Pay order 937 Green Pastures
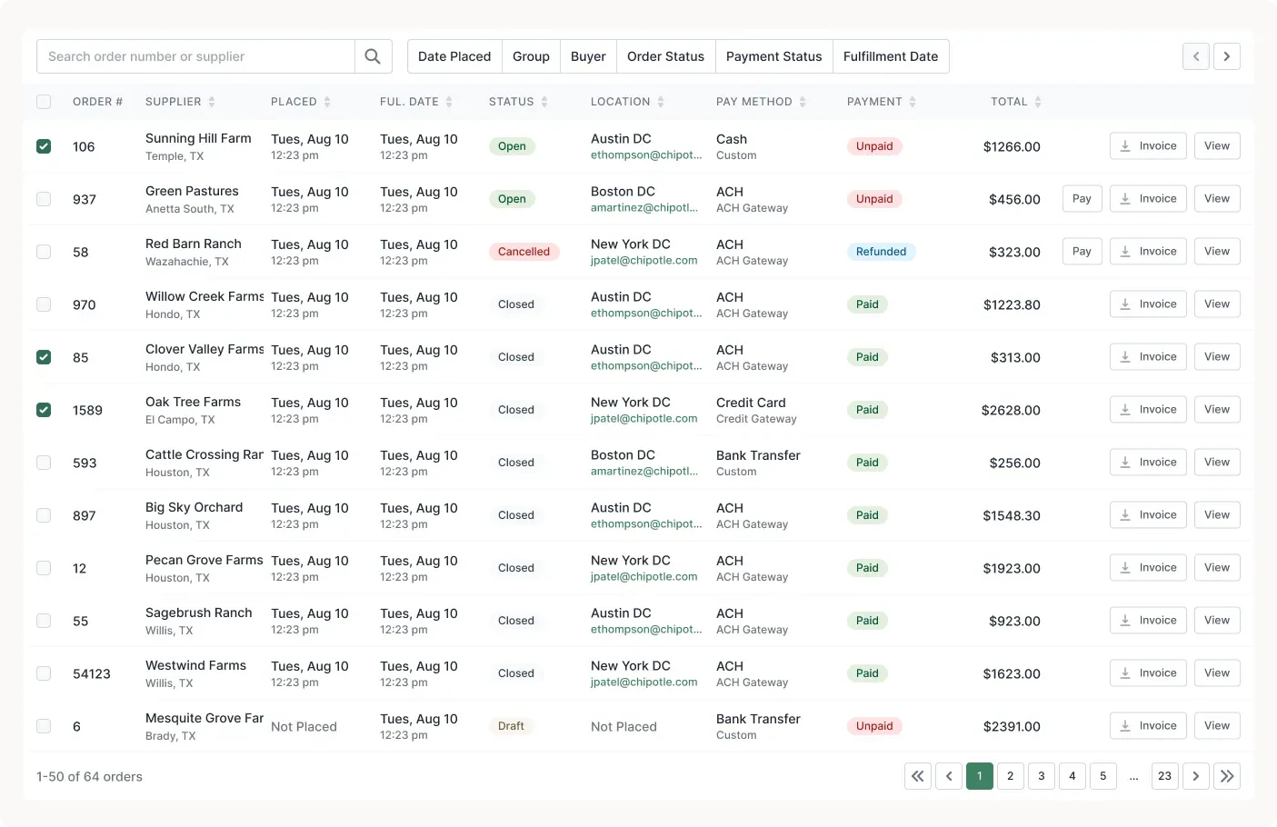This screenshot has height=827, width=1277. coord(1082,199)
